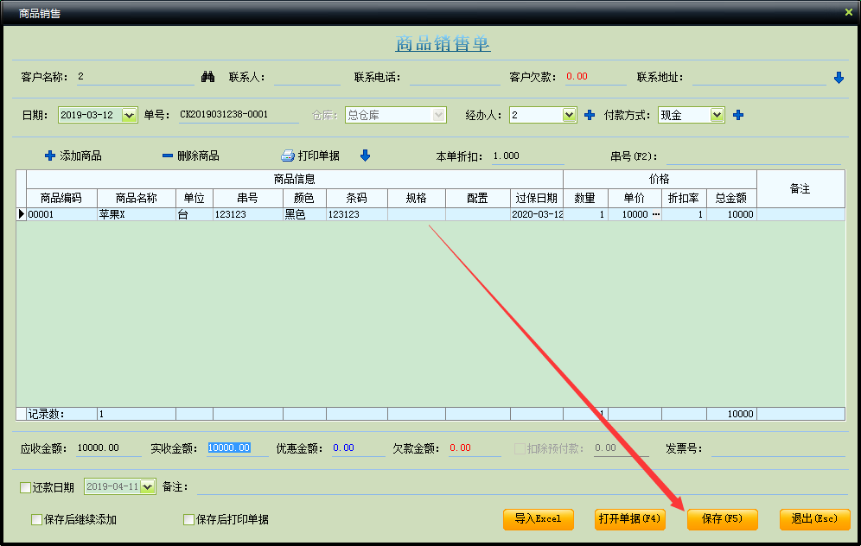Click cell 黑色 in color column

[304, 214]
